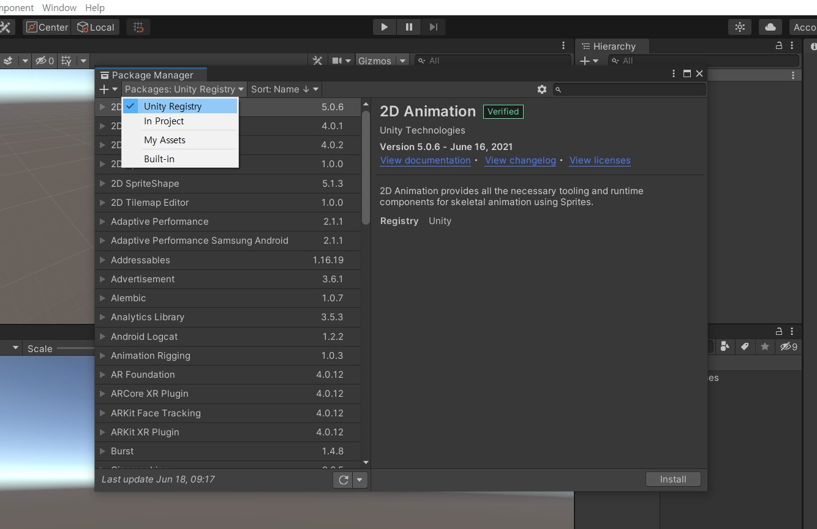
Task: Select the ARCore XR Plugin package
Action: (x=228, y=394)
